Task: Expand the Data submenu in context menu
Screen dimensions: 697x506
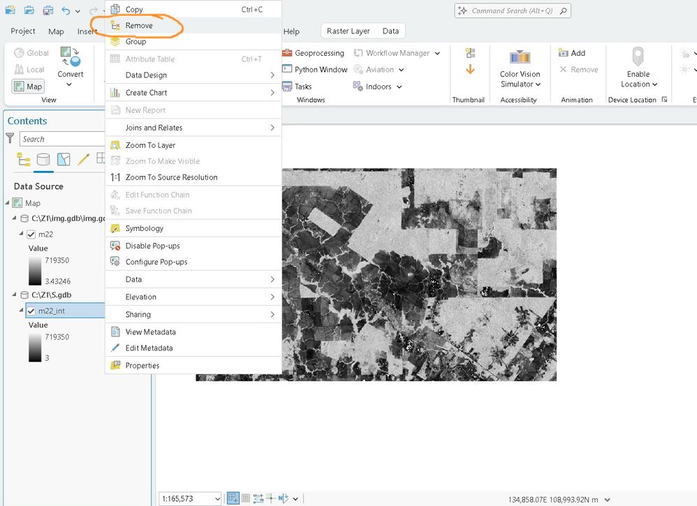Action: [x=193, y=279]
